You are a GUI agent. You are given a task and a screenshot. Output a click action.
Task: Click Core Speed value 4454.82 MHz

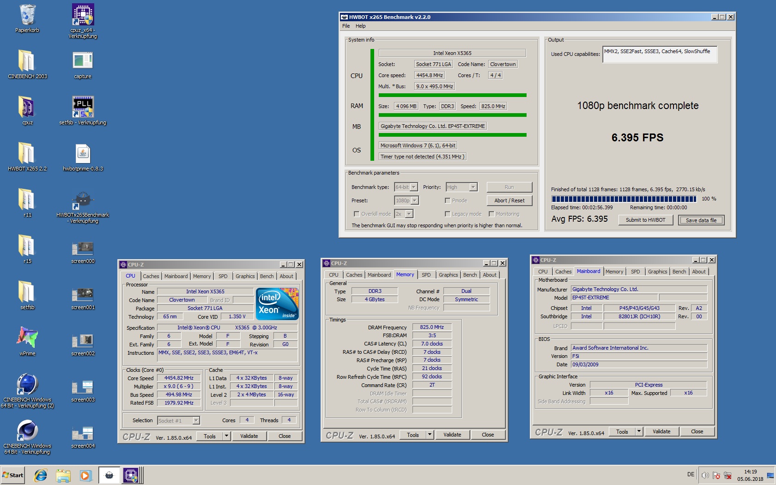(x=179, y=378)
